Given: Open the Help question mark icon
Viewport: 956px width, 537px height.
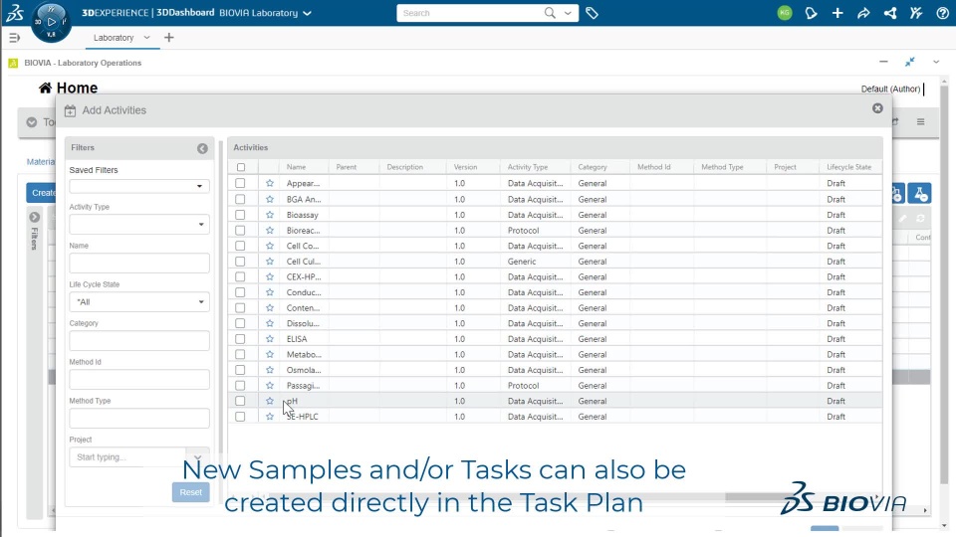Looking at the screenshot, I should click(943, 13).
